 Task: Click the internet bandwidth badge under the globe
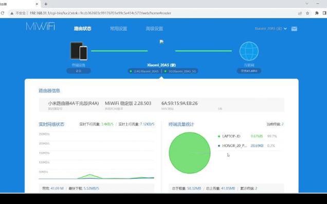[249, 71]
